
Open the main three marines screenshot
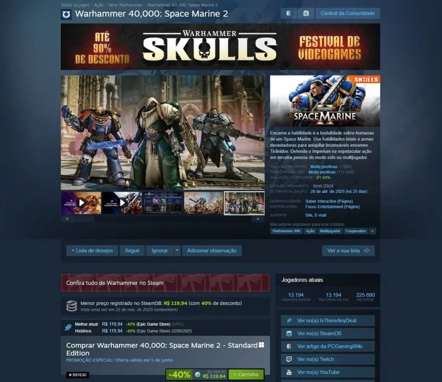click(x=163, y=132)
